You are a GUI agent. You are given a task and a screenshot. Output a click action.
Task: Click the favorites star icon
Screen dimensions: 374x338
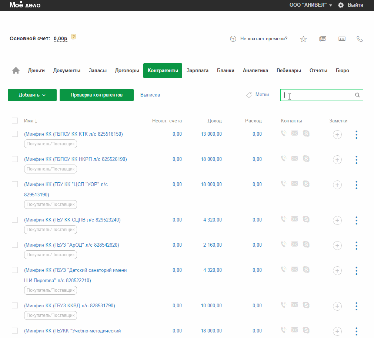pos(303,39)
